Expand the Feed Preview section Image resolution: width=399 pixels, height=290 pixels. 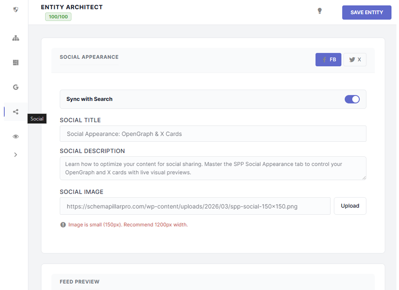pos(79,282)
